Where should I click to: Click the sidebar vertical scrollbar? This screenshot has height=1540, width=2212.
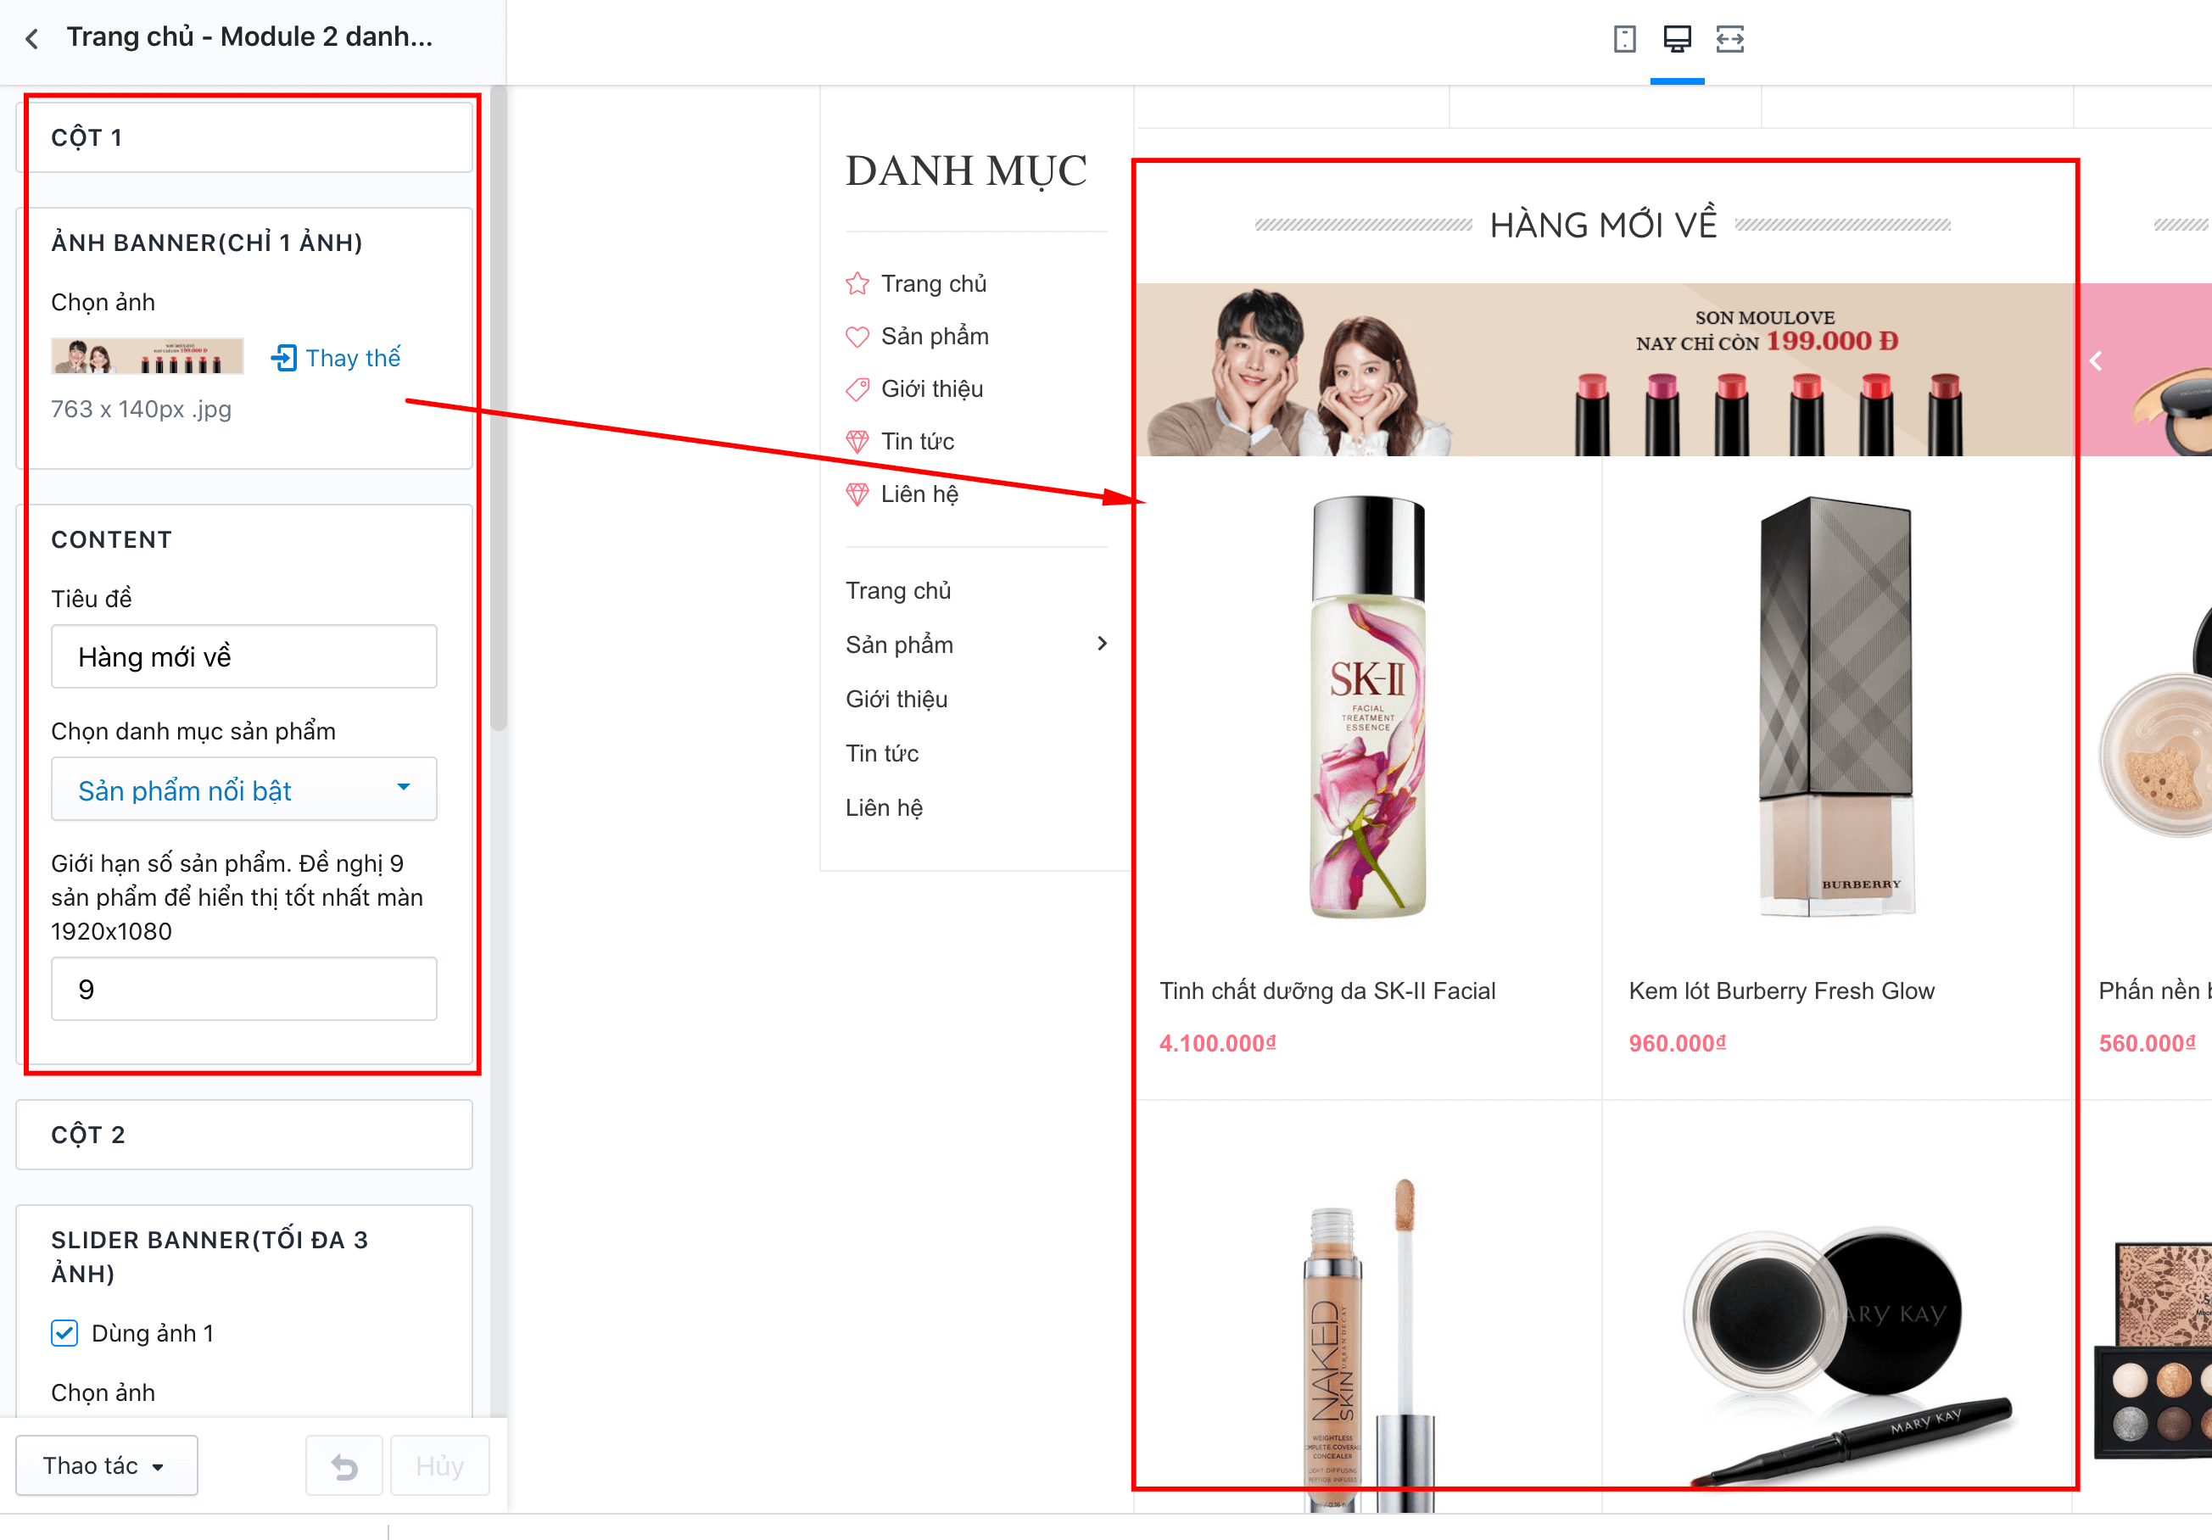pos(498,410)
